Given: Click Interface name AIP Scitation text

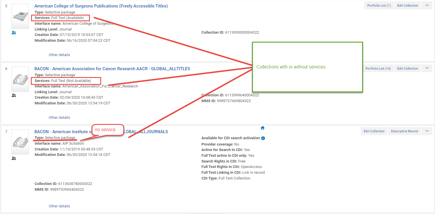Looking at the screenshot, I should (59, 144).
